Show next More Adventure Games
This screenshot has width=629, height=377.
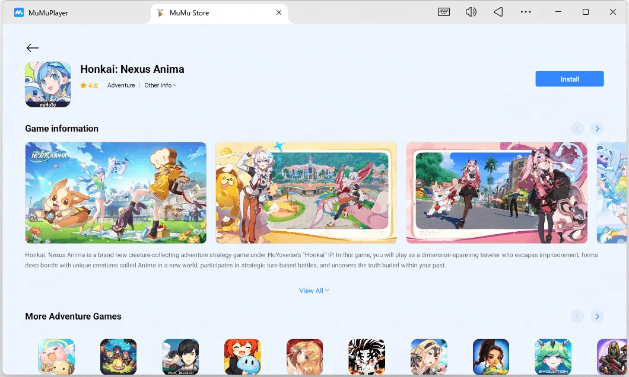click(597, 317)
